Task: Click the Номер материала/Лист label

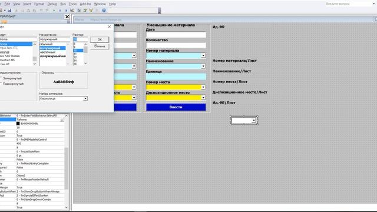Action: click(x=234, y=61)
